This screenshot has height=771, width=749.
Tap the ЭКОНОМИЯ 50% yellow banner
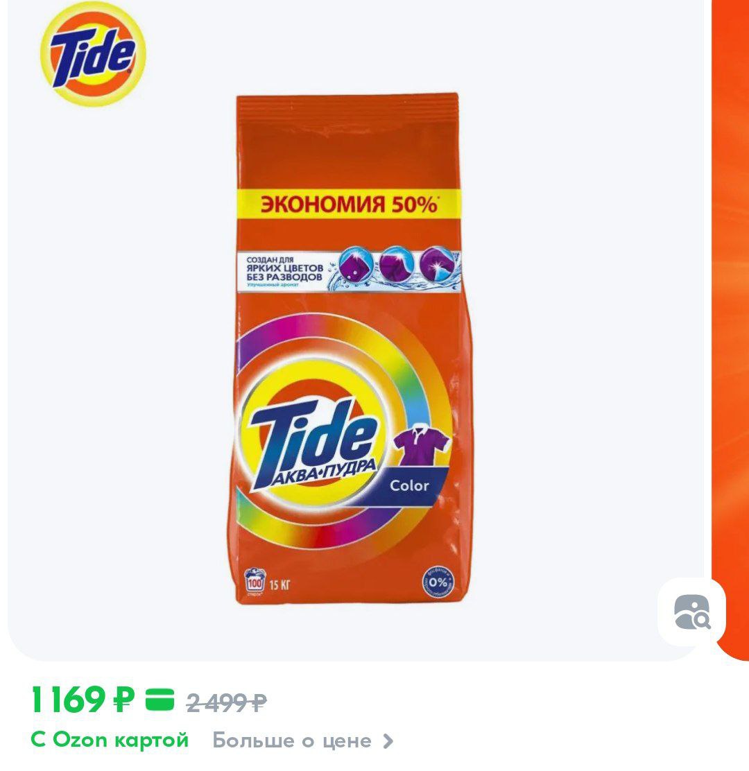click(x=348, y=205)
